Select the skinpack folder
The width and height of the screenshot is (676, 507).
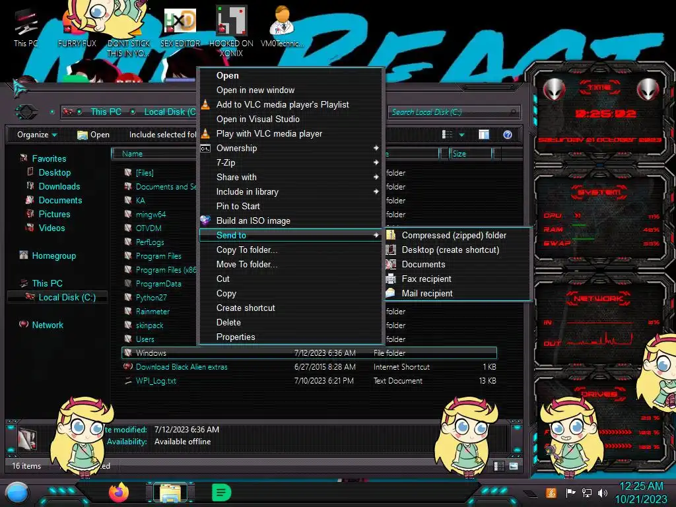150,325
